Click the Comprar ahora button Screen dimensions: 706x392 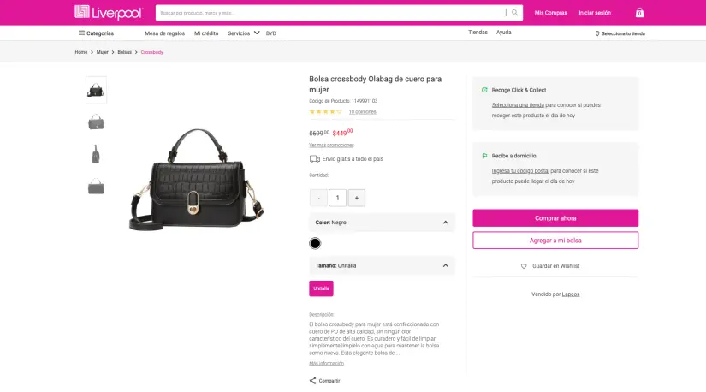point(555,218)
